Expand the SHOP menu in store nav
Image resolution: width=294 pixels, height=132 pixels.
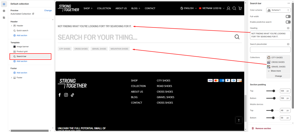(88, 8)
